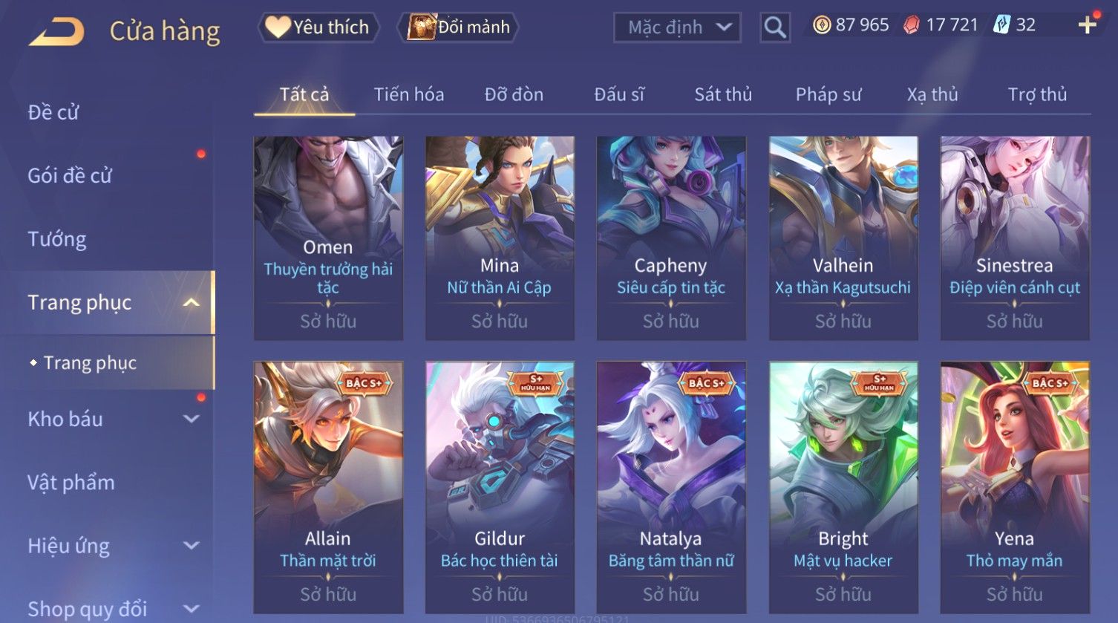Open the search magnifier icon
The width and height of the screenshot is (1118, 623).
click(x=775, y=27)
